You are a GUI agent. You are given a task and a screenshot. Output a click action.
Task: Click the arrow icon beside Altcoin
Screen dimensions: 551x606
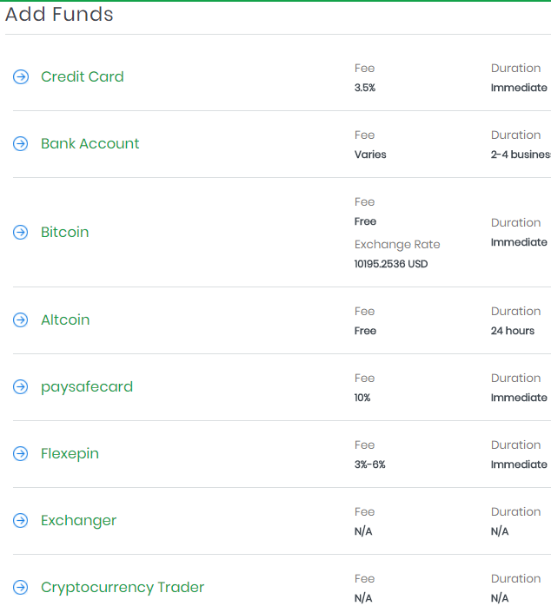click(21, 320)
